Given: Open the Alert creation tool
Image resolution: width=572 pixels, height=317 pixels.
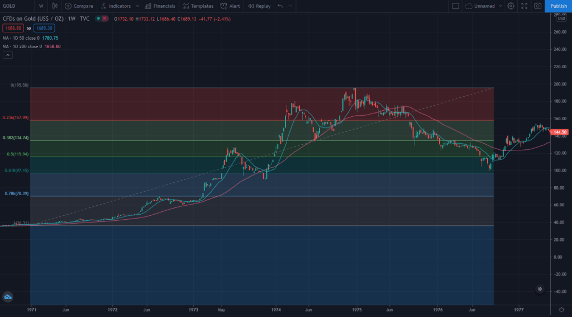Looking at the screenshot, I should pyautogui.click(x=230, y=6).
